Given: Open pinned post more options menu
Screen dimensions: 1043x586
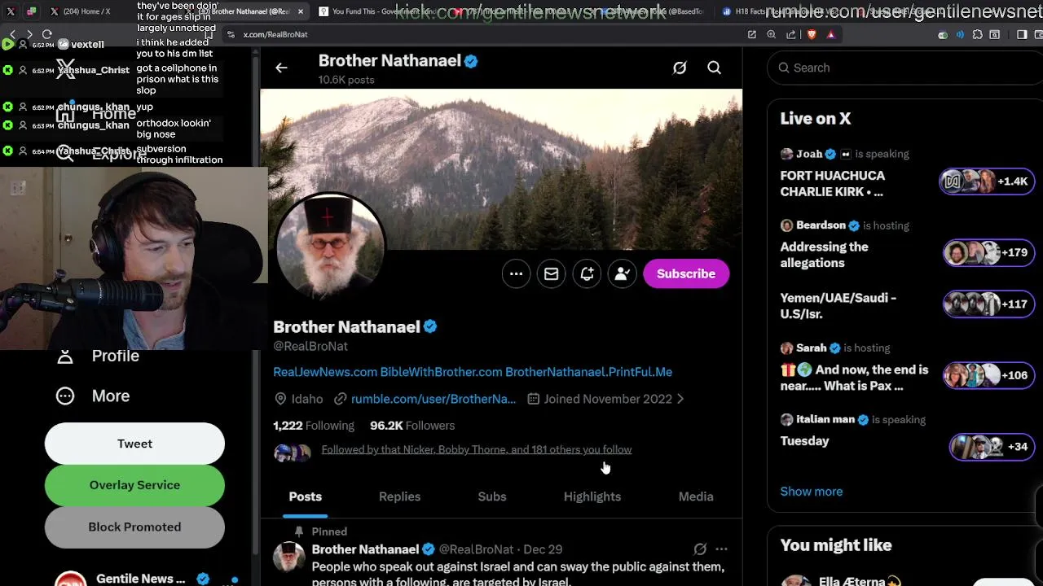Looking at the screenshot, I should (721, 549).
